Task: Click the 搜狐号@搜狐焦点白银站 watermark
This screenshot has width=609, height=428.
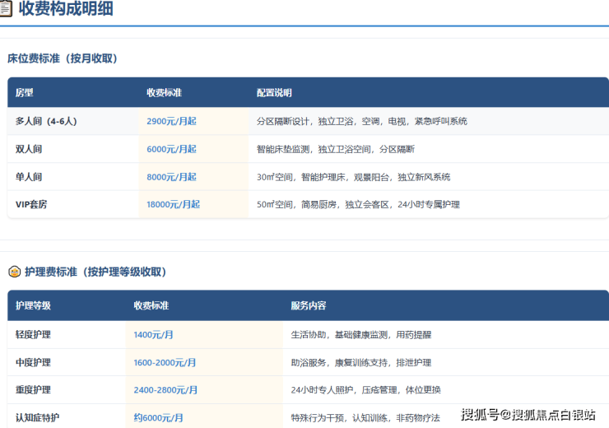Action: click(528, 414)
